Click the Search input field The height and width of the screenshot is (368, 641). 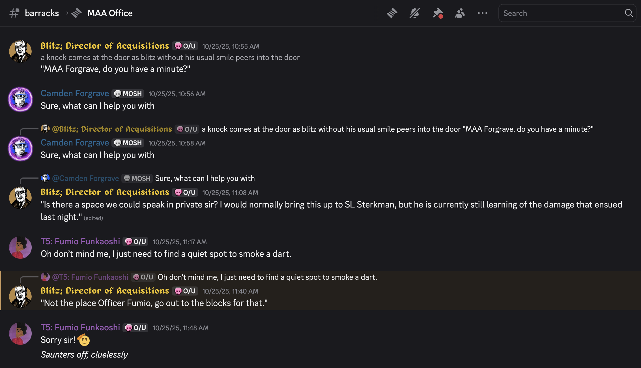pos(562,13)
